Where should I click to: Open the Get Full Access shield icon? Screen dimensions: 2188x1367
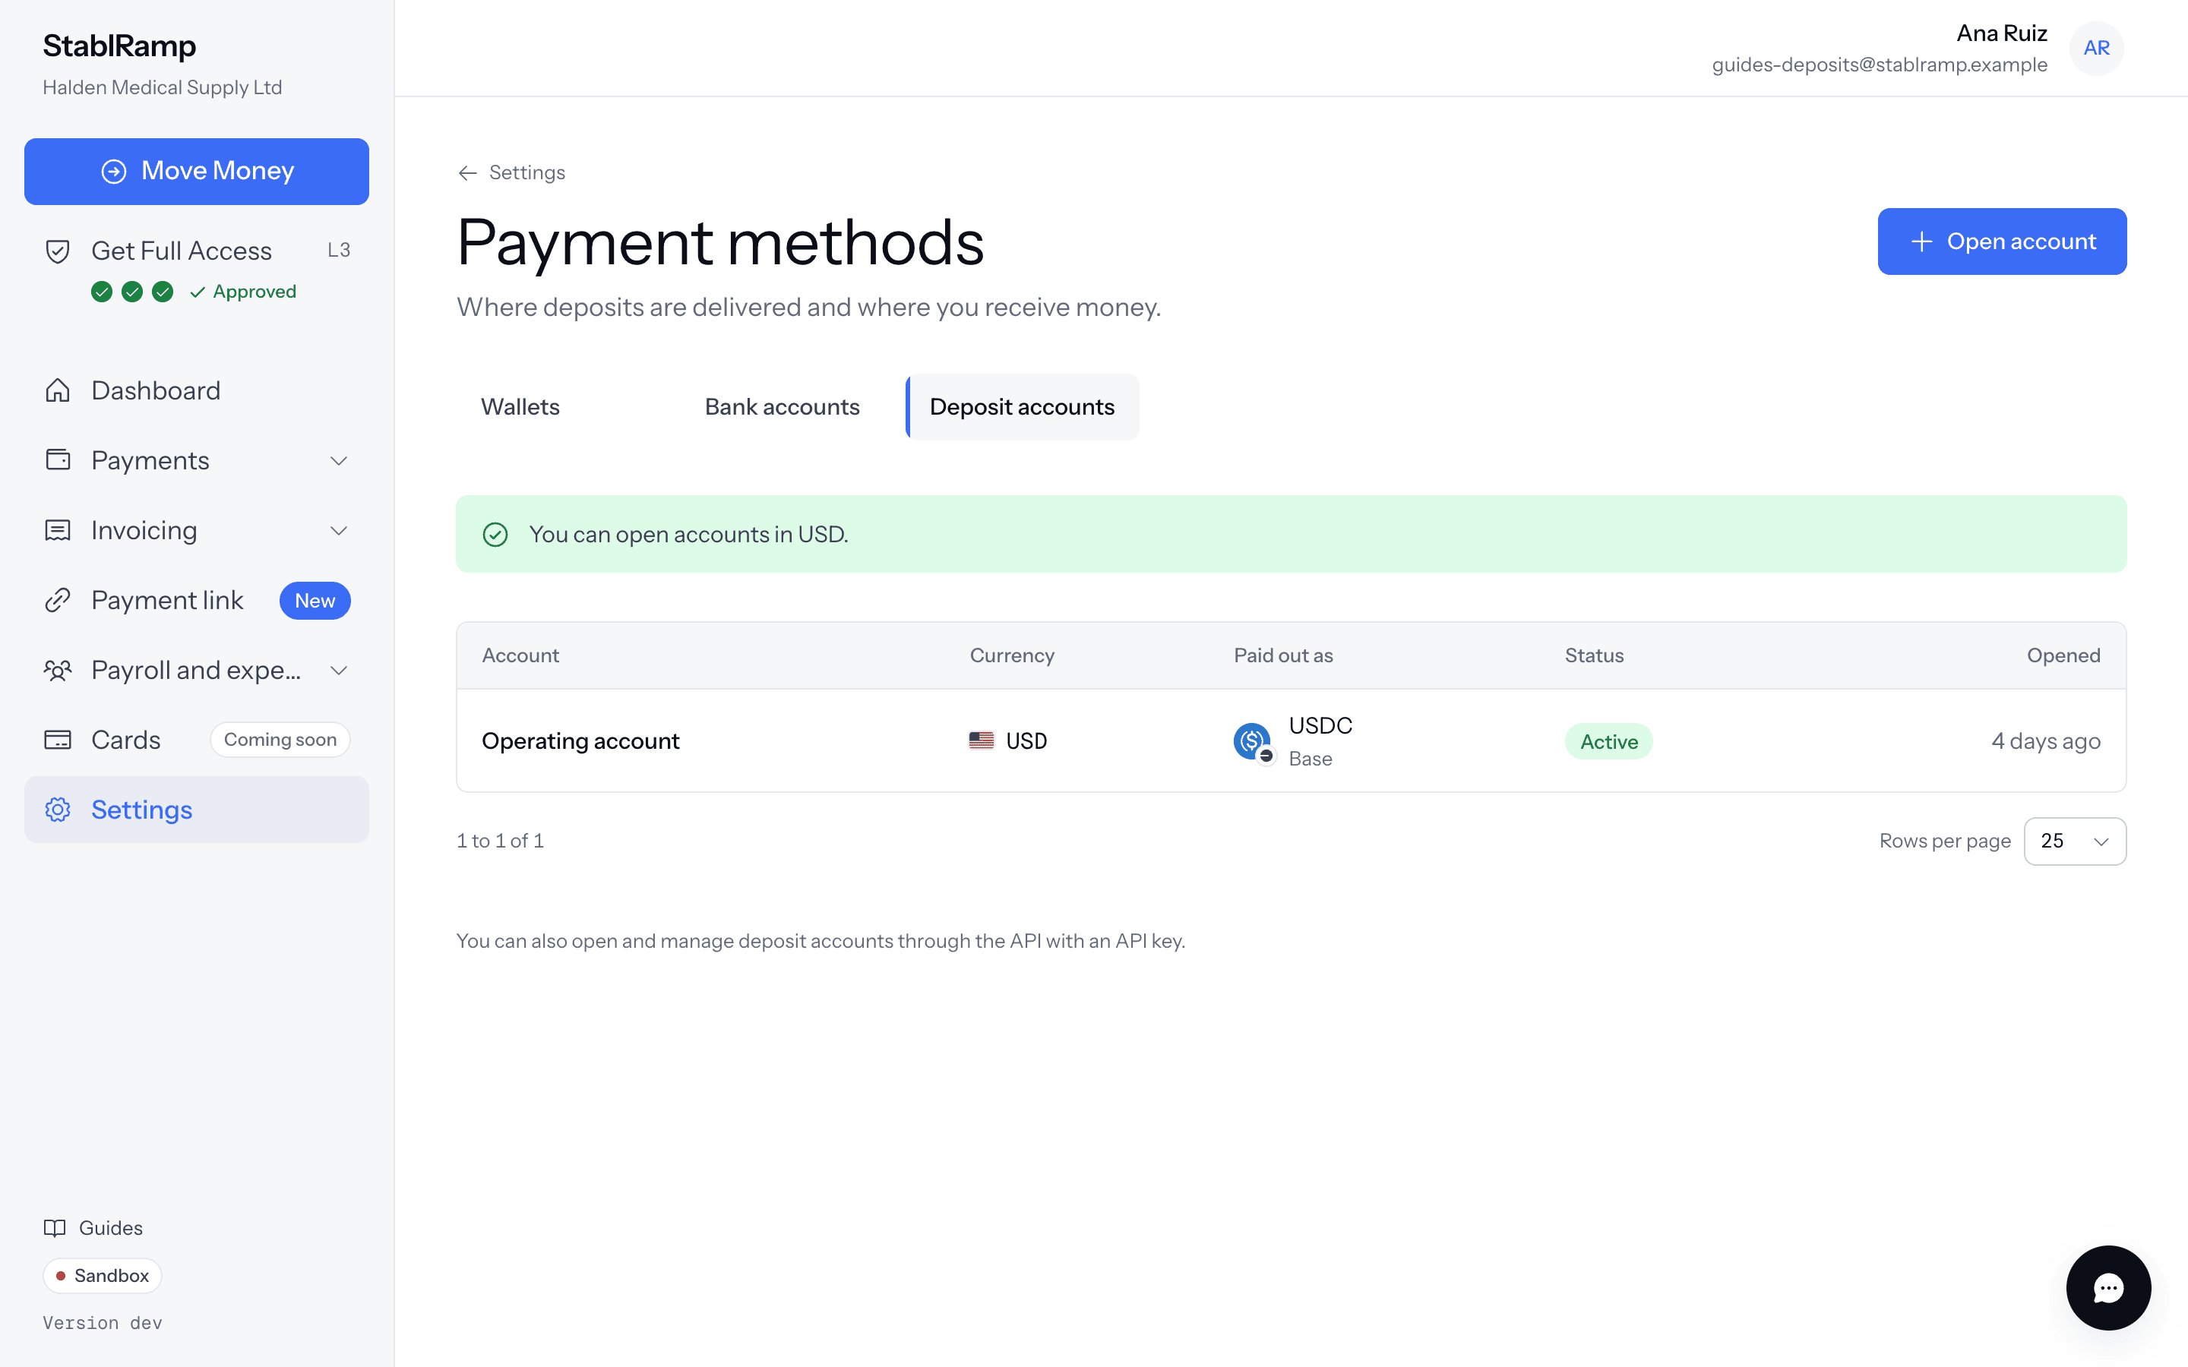pyautogui.click(x=58, y=251)
